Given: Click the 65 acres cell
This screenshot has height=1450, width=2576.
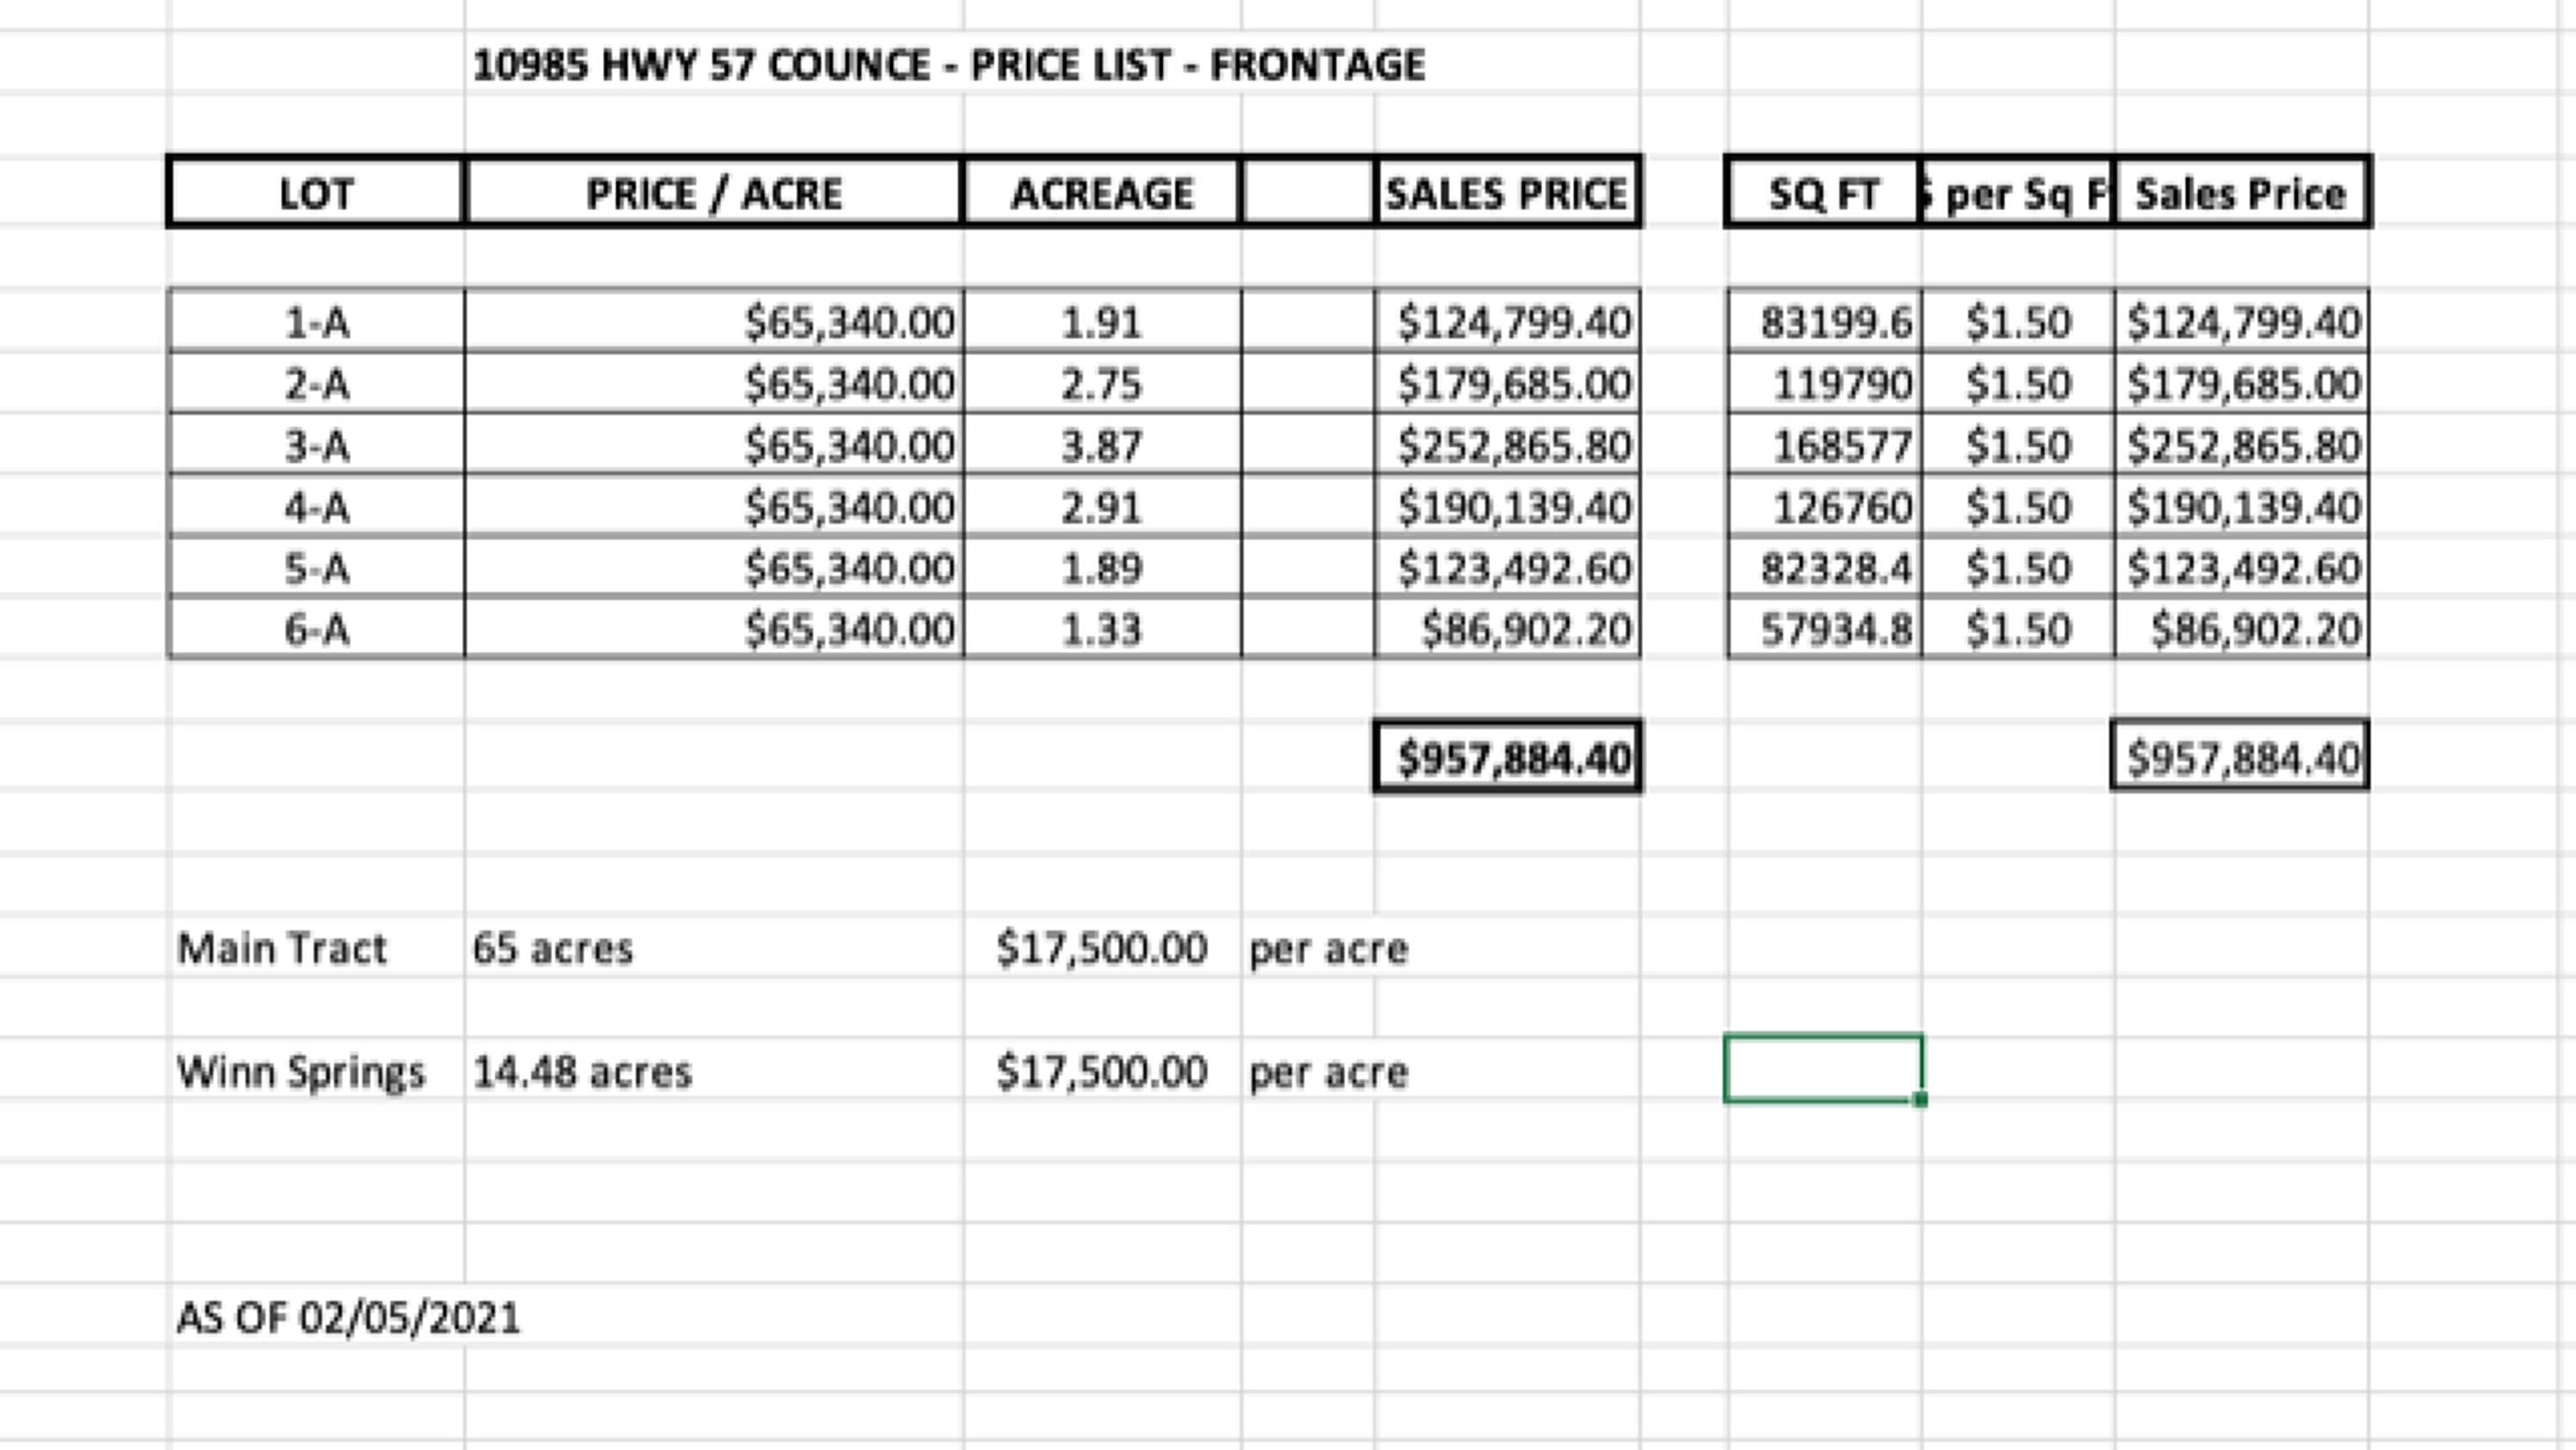Looking at the screenshot, I should point(552,947).
